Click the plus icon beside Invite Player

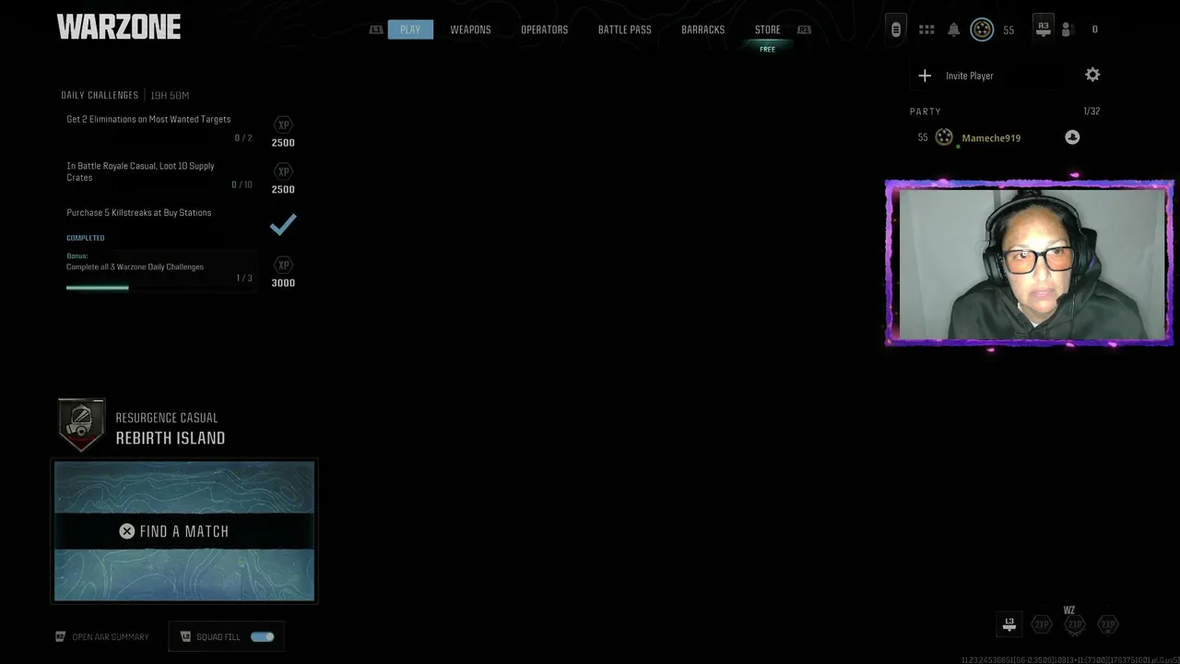(925, 76)
